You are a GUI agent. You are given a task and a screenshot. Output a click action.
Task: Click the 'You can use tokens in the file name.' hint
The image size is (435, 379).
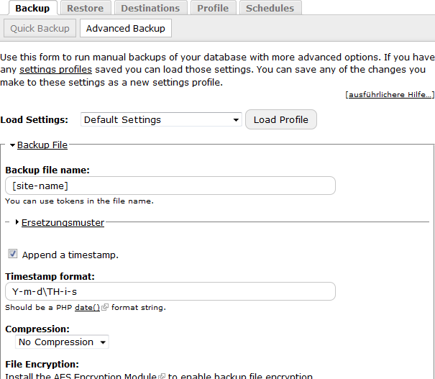click(79, 201)
